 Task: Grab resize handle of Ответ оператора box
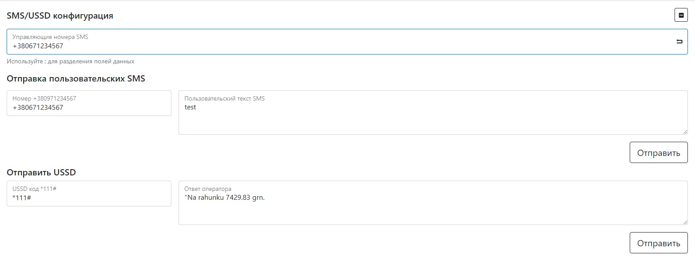685,222
